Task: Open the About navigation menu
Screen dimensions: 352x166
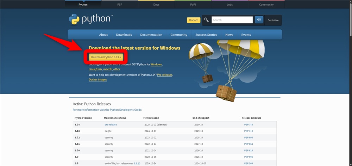Action: (103, 35)
